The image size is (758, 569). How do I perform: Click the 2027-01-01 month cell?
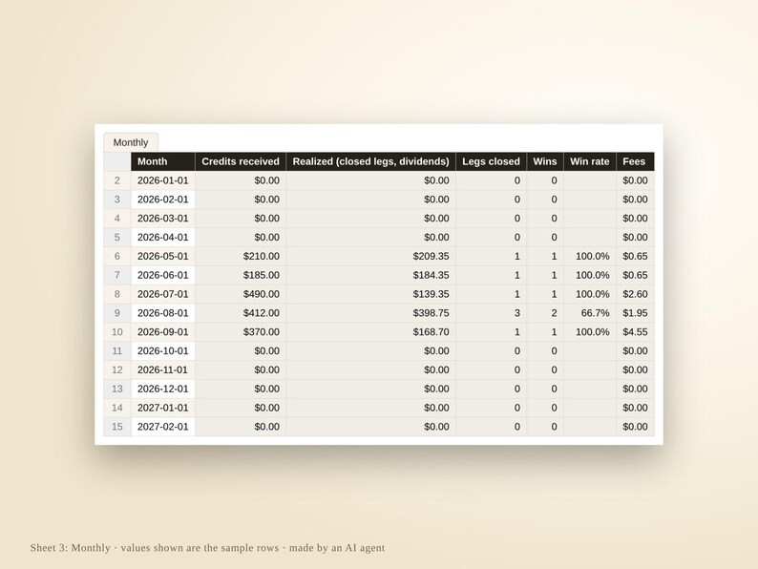[163, 408]
